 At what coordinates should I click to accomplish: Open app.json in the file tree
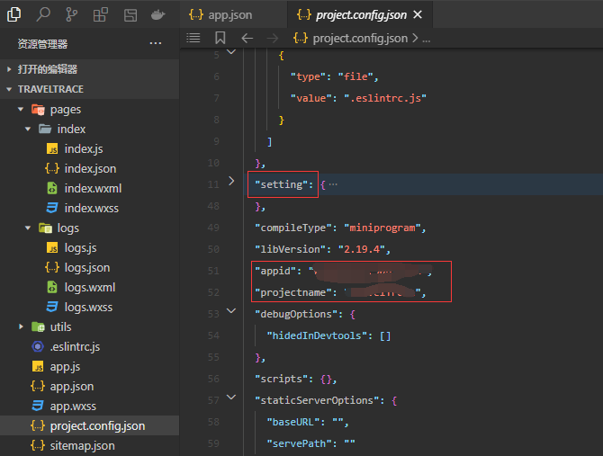tap(90, 386)
